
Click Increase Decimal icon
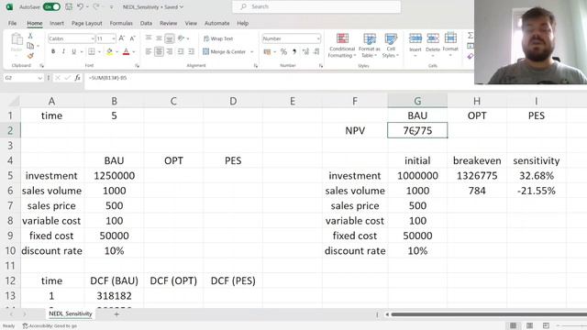[x=305, y=51]
